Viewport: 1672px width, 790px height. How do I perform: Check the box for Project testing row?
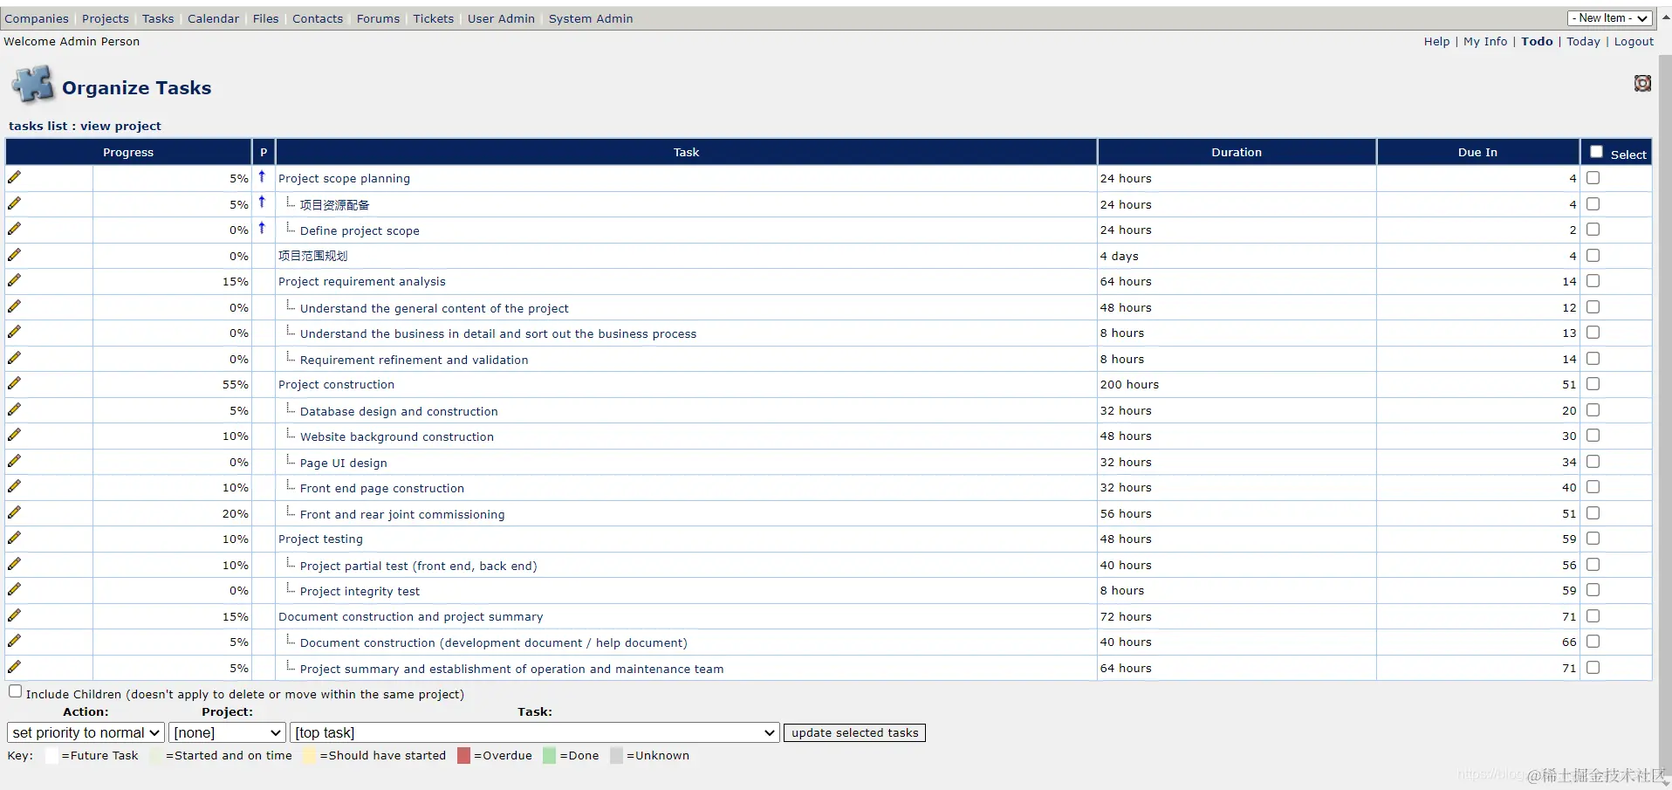click(1593, 539)
